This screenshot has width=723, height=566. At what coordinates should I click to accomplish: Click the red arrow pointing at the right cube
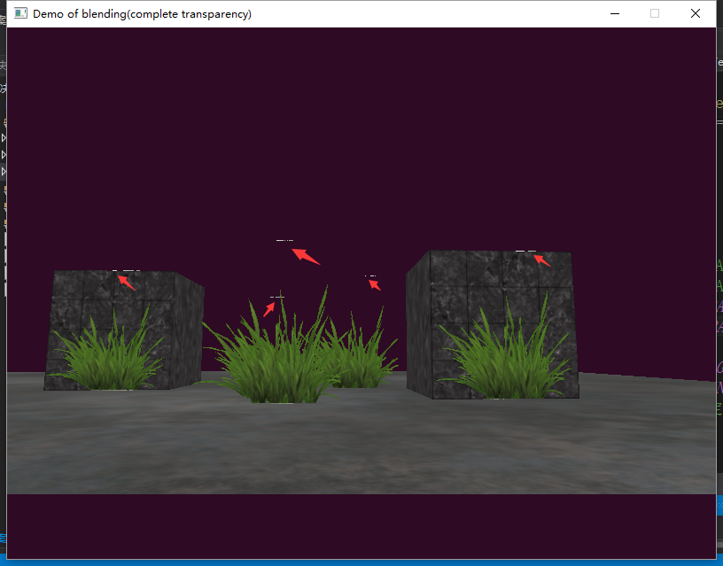coord(541,260)
